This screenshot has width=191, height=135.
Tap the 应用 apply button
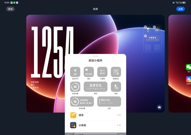(x=180, y=9)
